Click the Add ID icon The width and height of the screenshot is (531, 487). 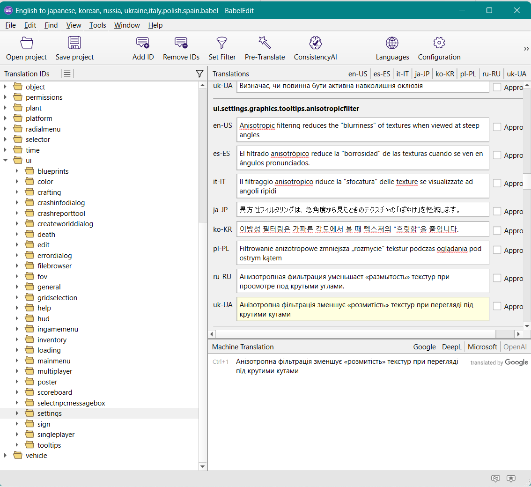143,44
